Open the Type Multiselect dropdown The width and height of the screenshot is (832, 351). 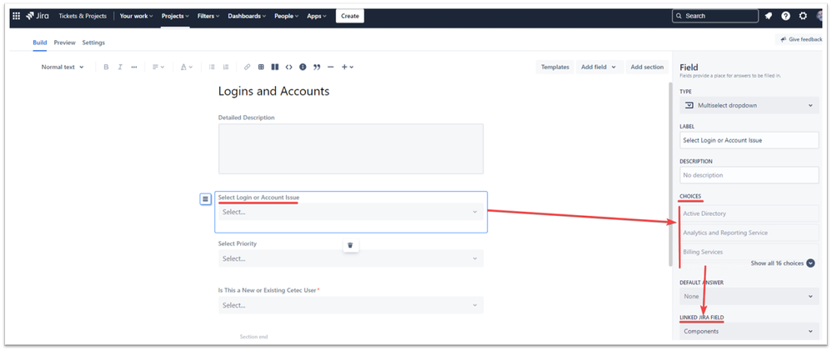tap(749, 105)
